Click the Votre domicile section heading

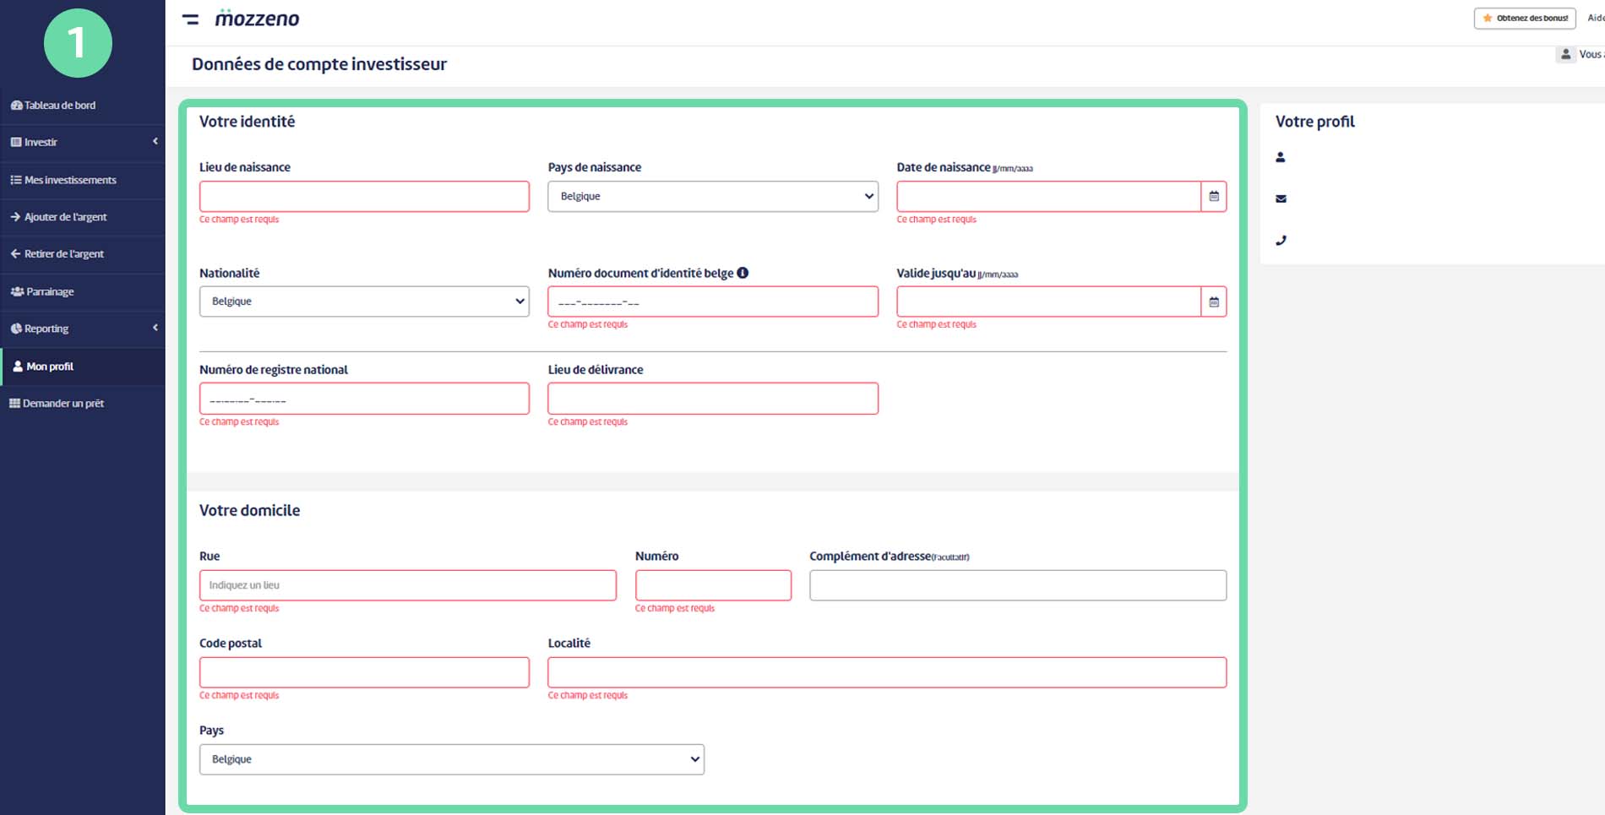pyautogui.click(x=250, y=510)
